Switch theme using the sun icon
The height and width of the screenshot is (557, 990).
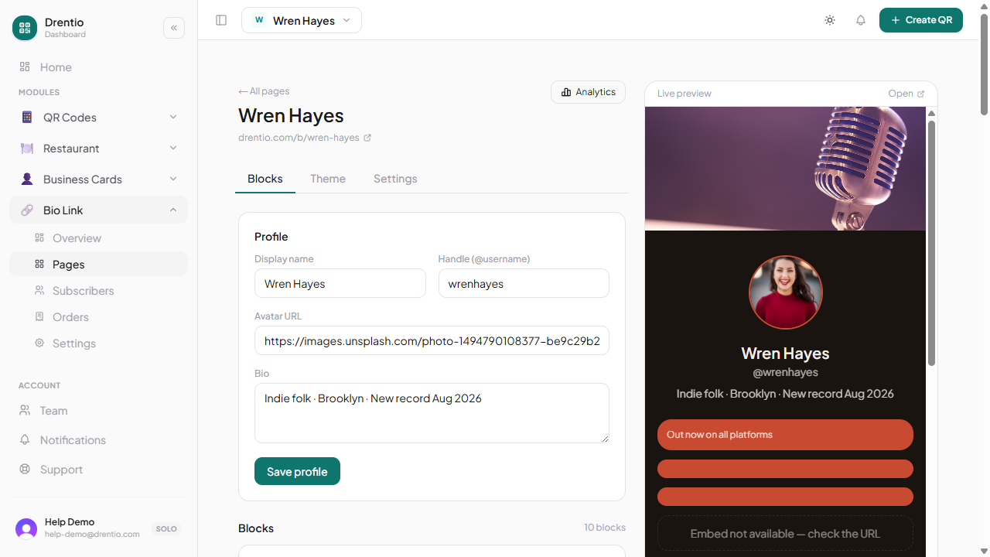[x=830, y=20]
